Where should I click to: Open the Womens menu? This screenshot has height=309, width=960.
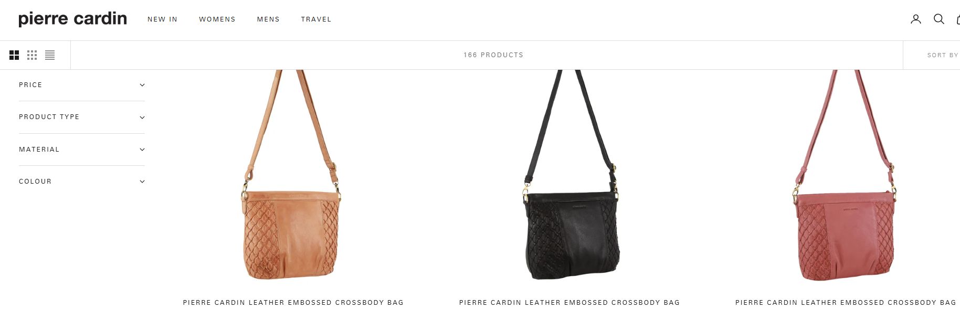(217, 19)
